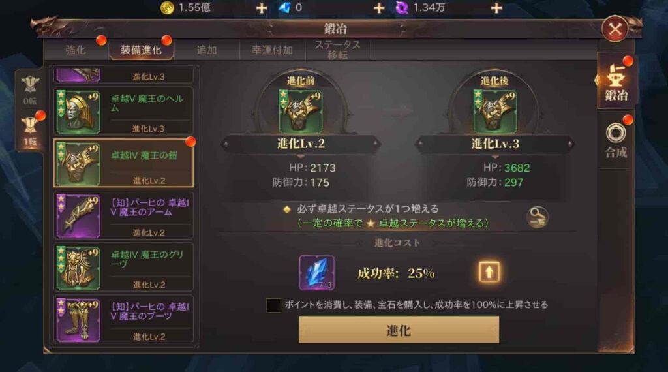This screenshot has height=372, width=668.
Task: Click the blue crystal evolution cost item
Action: [x=316, y=273]
